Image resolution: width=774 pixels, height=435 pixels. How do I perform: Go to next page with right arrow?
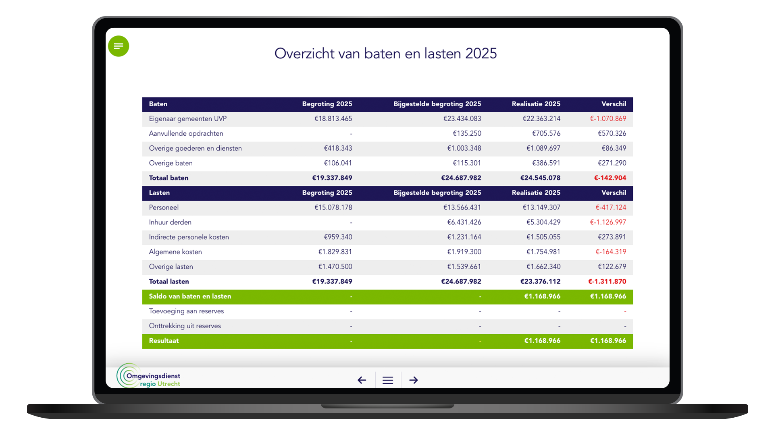(414, 380)
